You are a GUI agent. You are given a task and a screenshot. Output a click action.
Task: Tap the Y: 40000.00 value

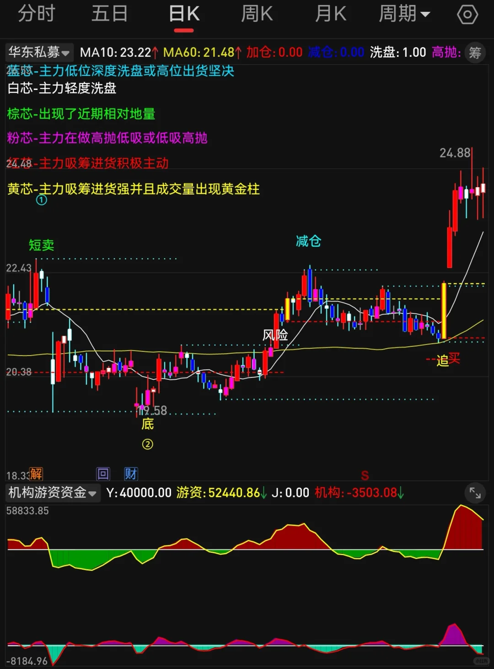click(x=139, y=493)
